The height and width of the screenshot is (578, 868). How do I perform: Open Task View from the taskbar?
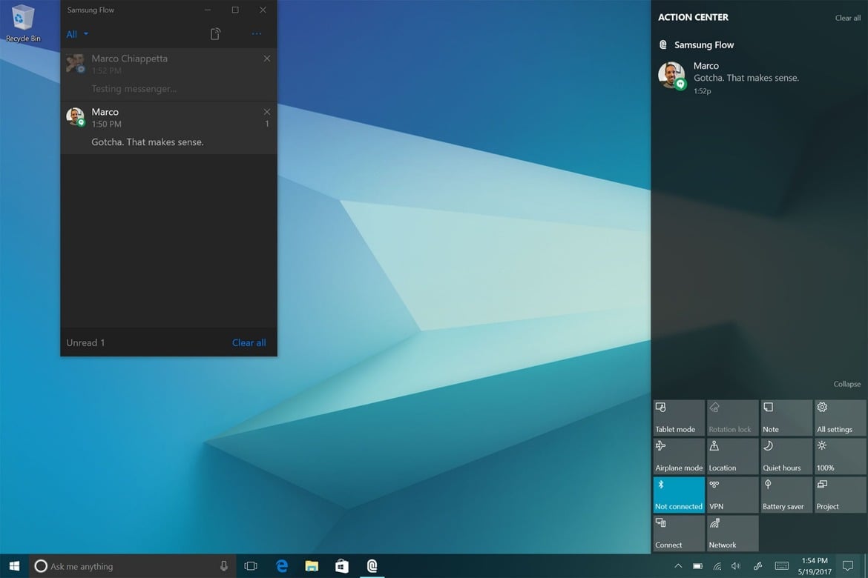click(251, 566)
